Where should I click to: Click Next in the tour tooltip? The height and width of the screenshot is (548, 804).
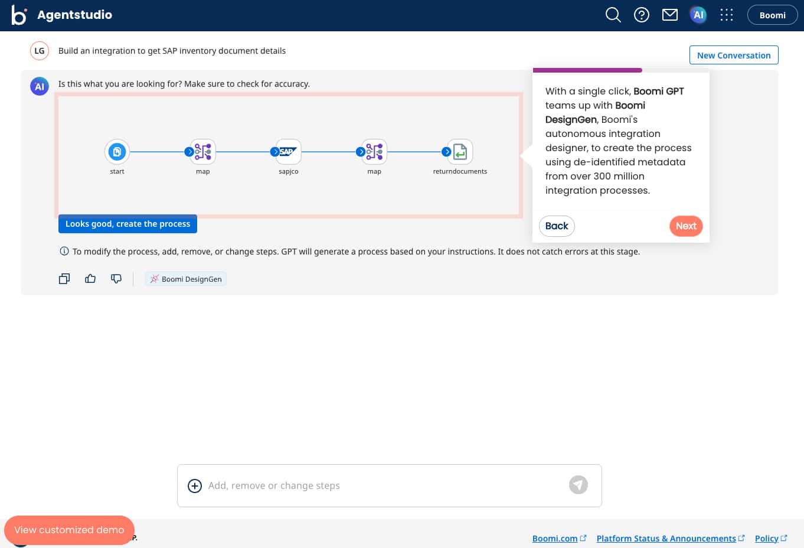686,226
